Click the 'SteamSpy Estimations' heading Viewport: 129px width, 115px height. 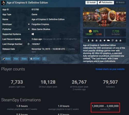tap(21, 100)
